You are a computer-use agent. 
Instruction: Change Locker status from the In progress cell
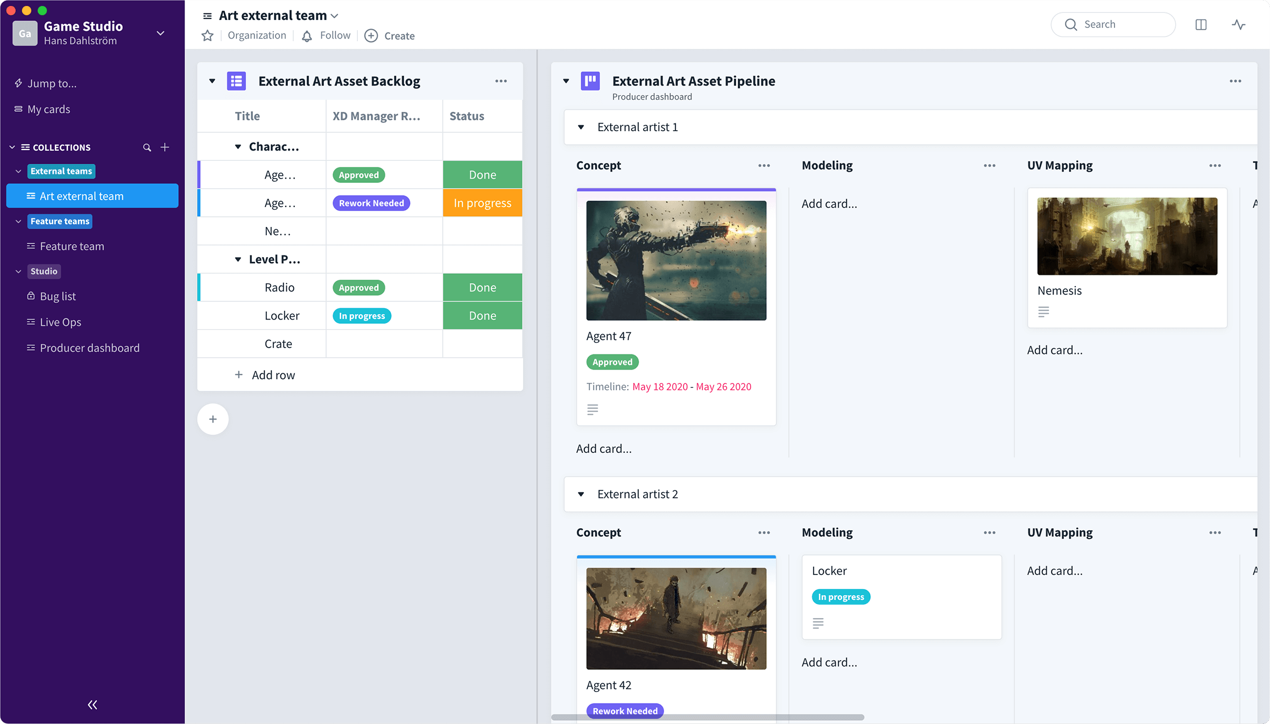[x=361, y=315]
